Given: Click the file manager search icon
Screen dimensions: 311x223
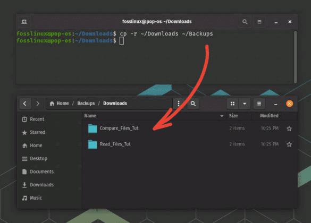Looking at the screenshot, I should (x=193, y=104).
